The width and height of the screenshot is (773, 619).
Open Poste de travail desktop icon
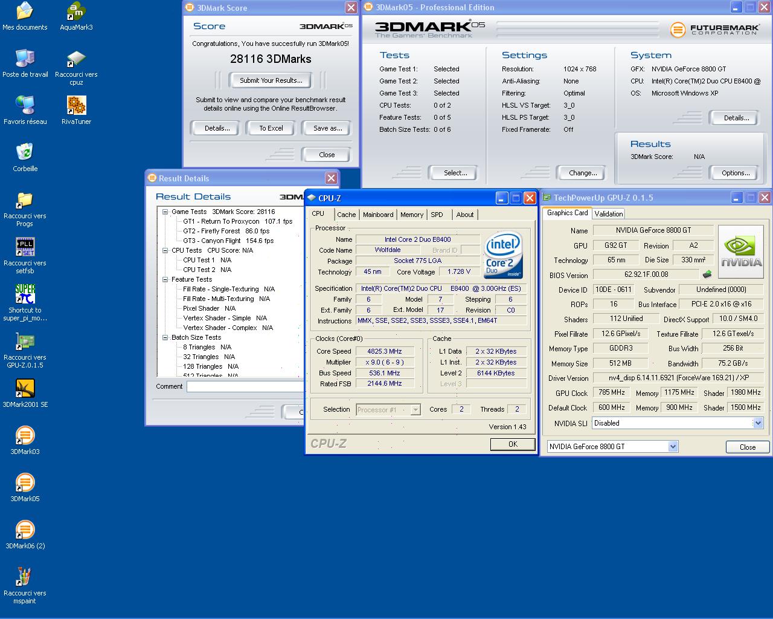point(25,63)
